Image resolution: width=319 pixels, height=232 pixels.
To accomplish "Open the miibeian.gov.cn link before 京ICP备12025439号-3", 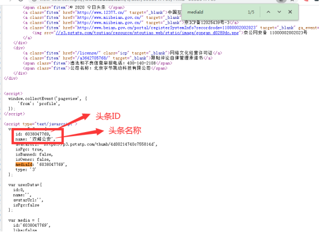I will coord(109,22).
